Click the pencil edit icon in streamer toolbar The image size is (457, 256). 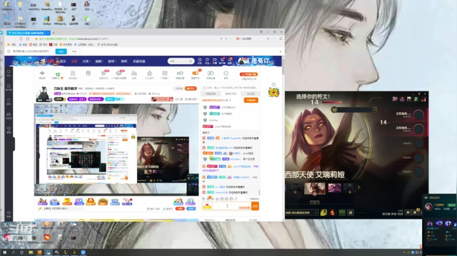click(x=73, y=74)
